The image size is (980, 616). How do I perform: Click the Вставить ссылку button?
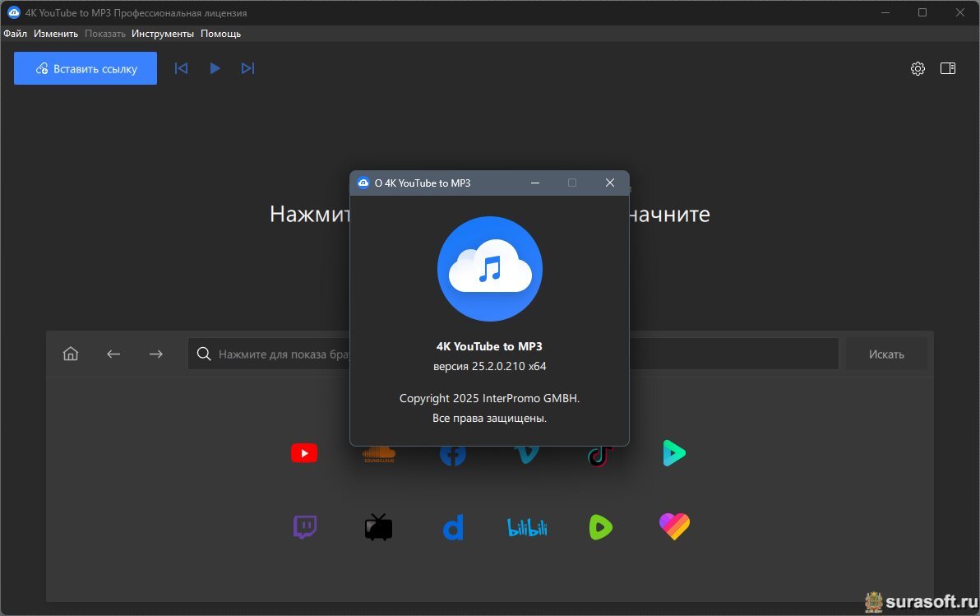[x=85, y=68]
